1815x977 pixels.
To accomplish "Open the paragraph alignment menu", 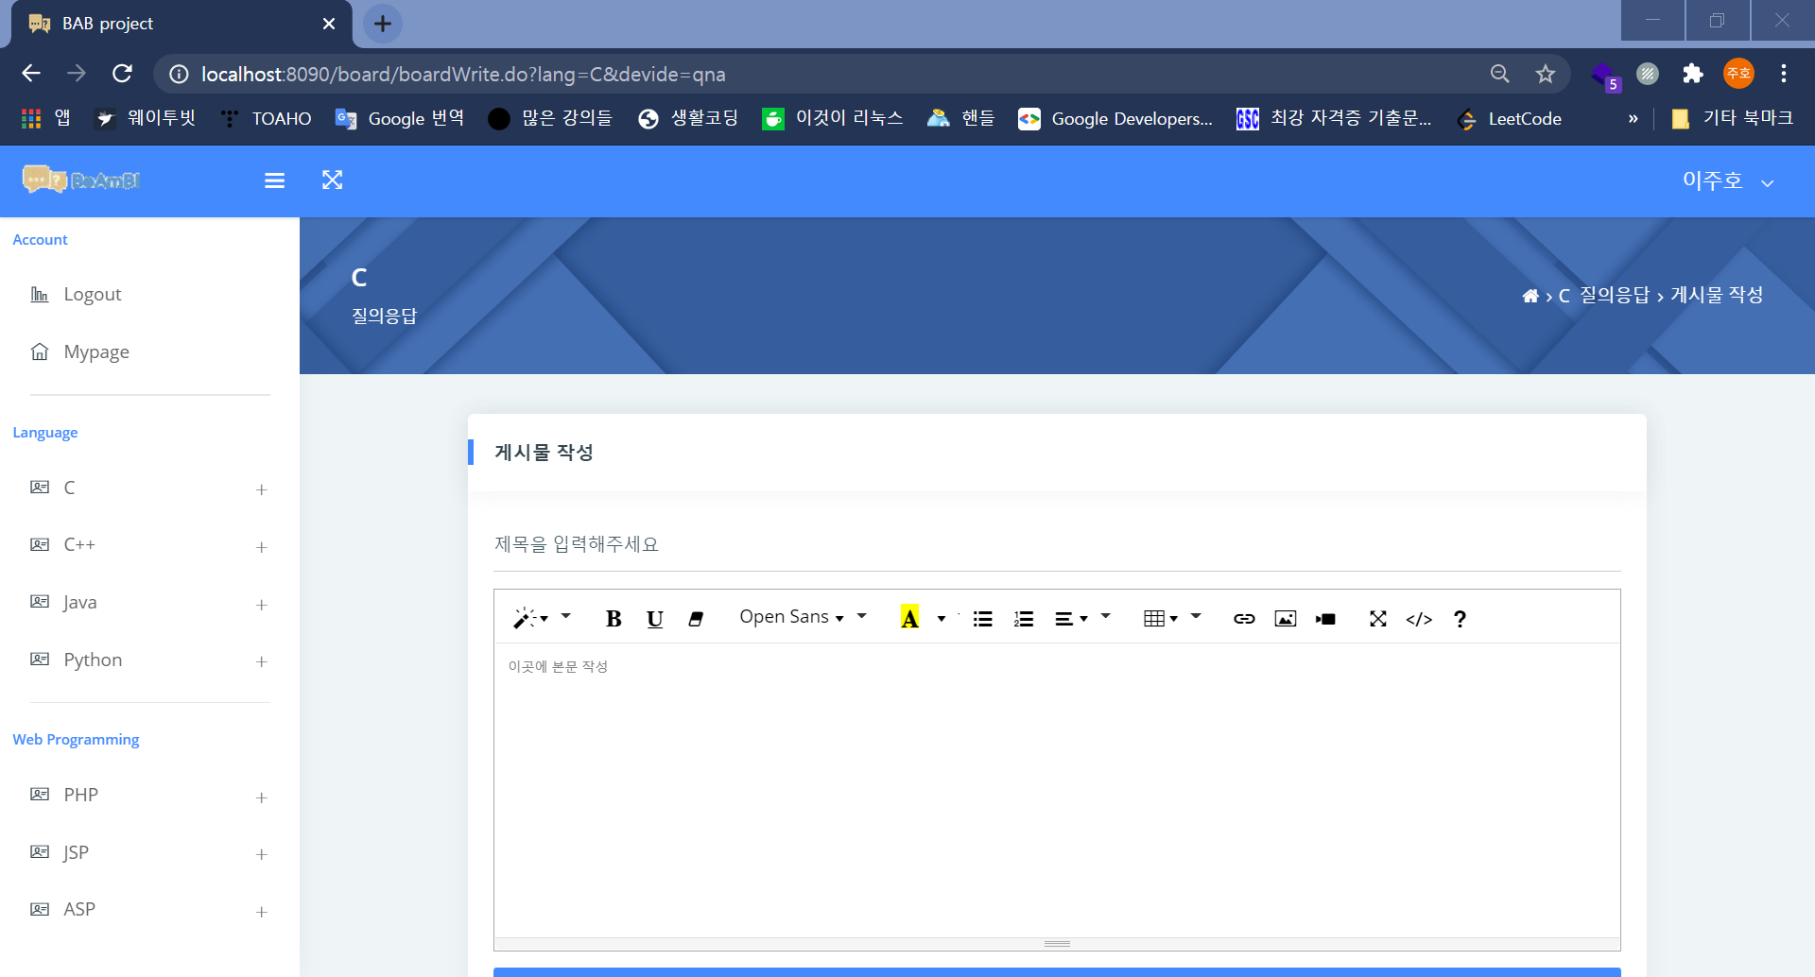I will tap(1071, 618).
